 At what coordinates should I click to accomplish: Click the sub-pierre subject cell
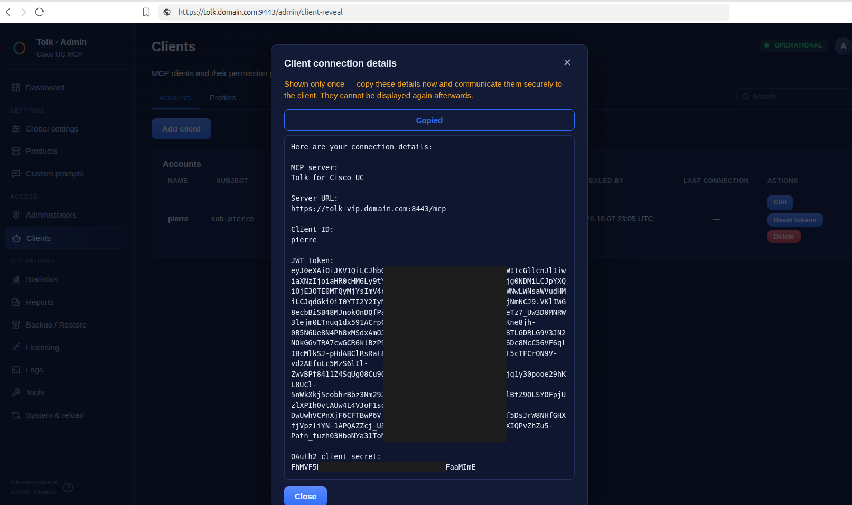point(232,219)
